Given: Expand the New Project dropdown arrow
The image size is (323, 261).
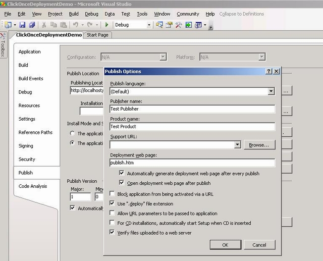Looking at the screenshot, I should [x=15, y=25].
